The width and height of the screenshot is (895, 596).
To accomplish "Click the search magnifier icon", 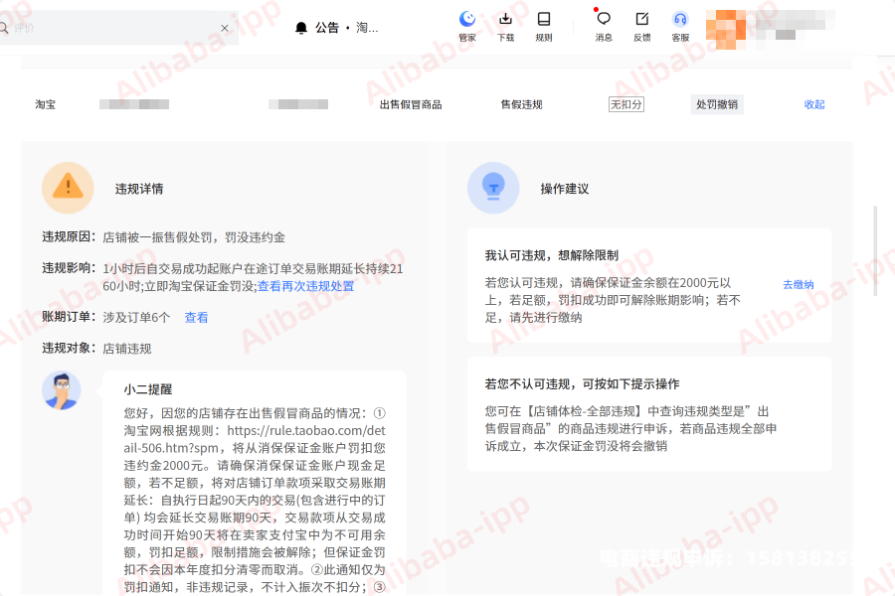I will point(4,28).
